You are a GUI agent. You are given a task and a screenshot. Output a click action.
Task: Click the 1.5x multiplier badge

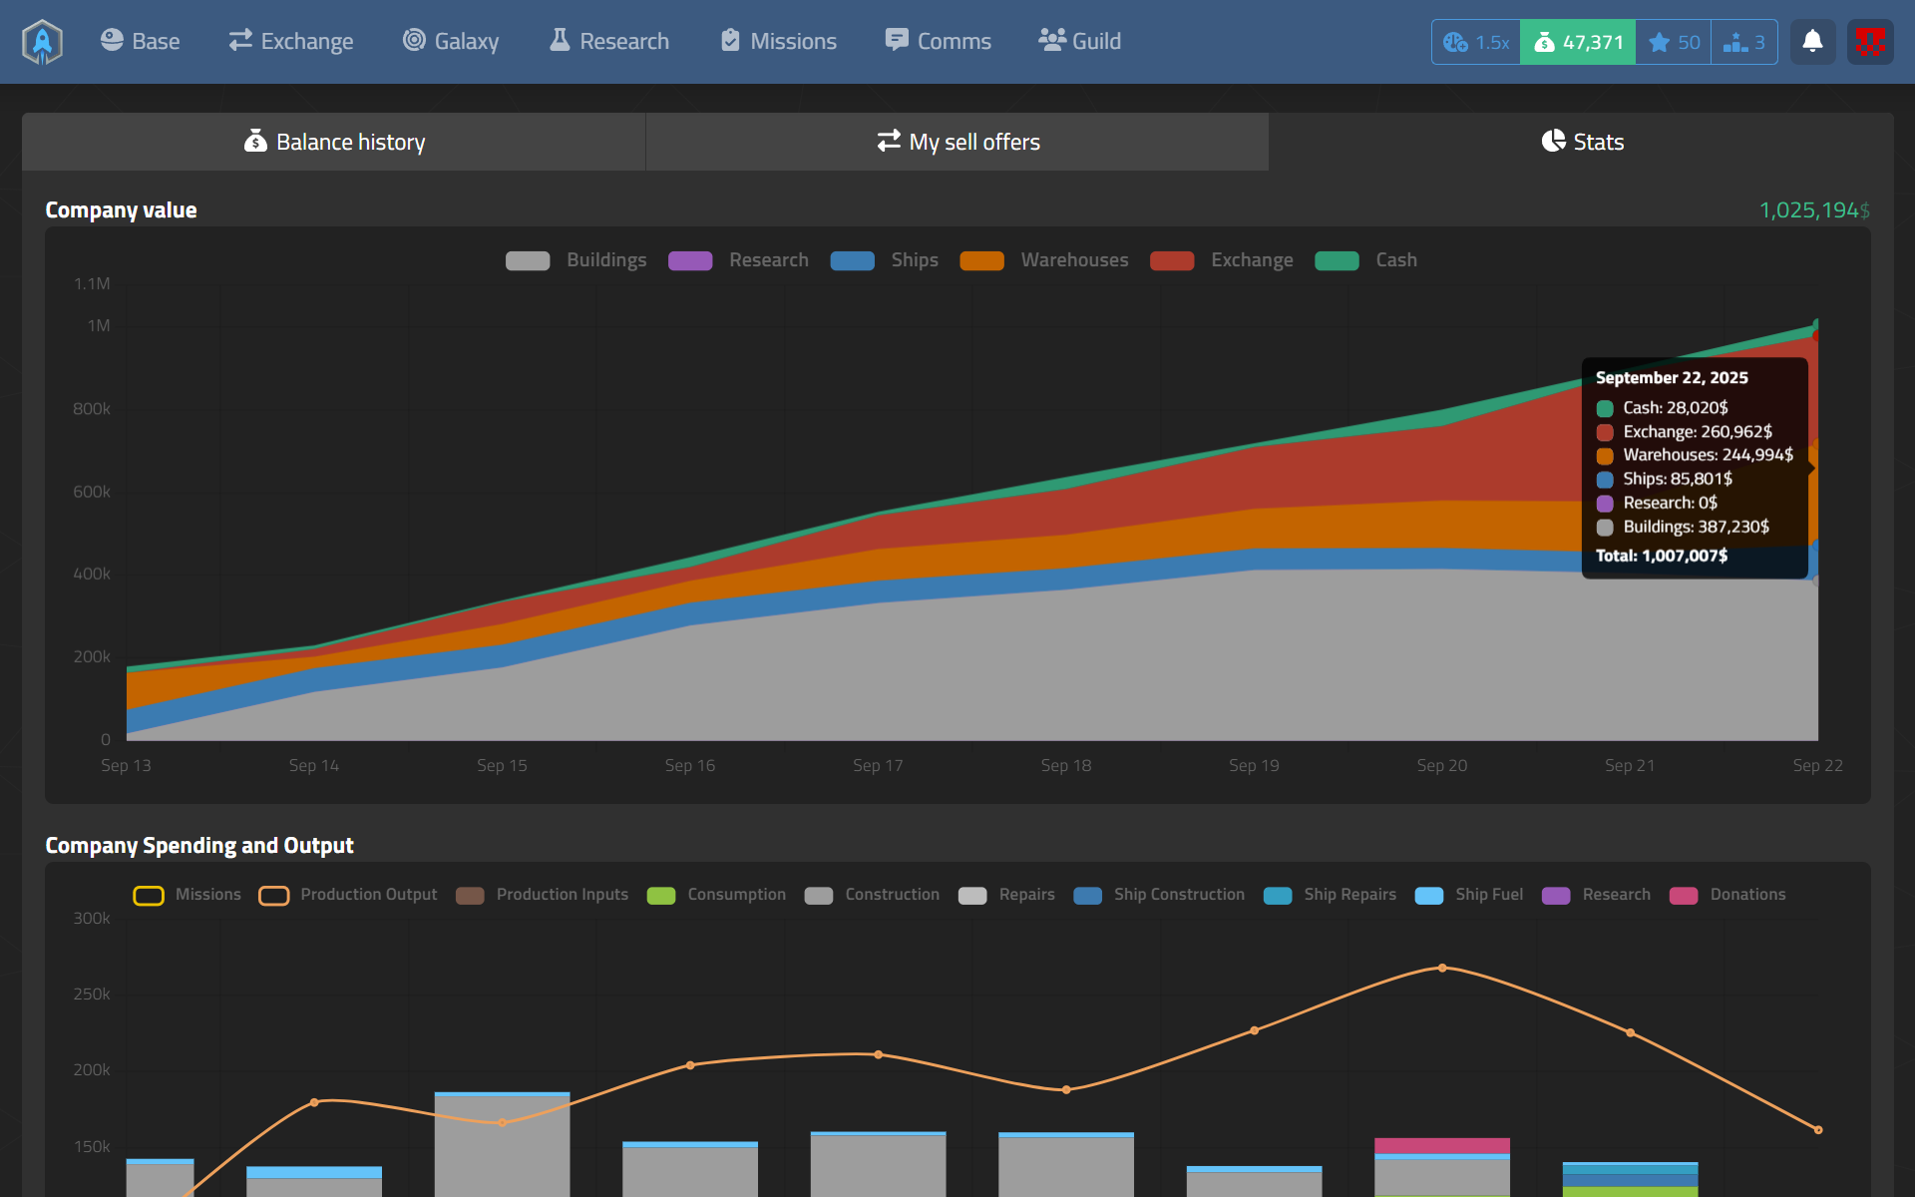pos(1476,42)
